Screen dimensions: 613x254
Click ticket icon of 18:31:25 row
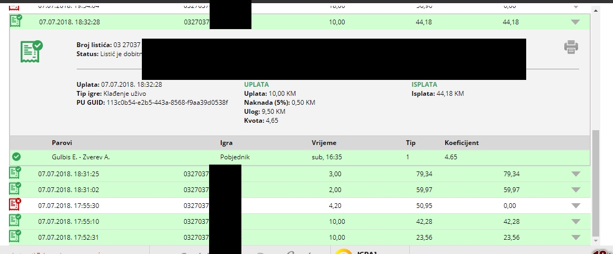tap(15, 173)
